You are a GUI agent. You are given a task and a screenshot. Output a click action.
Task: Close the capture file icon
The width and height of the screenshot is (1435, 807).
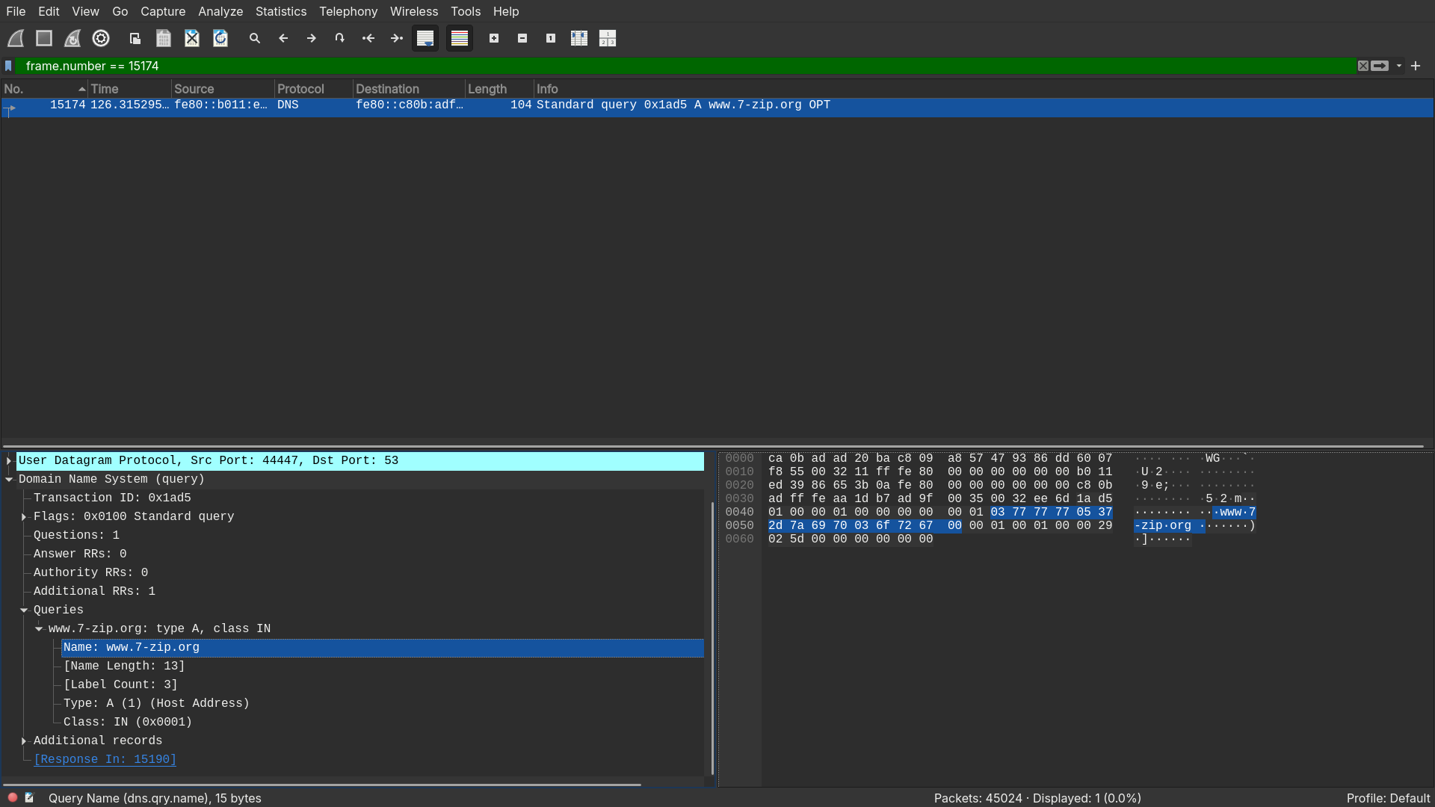coord(192,38)
